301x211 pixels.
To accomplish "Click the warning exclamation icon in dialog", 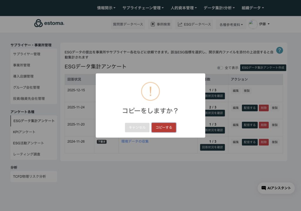I will [x=150, y=91].
